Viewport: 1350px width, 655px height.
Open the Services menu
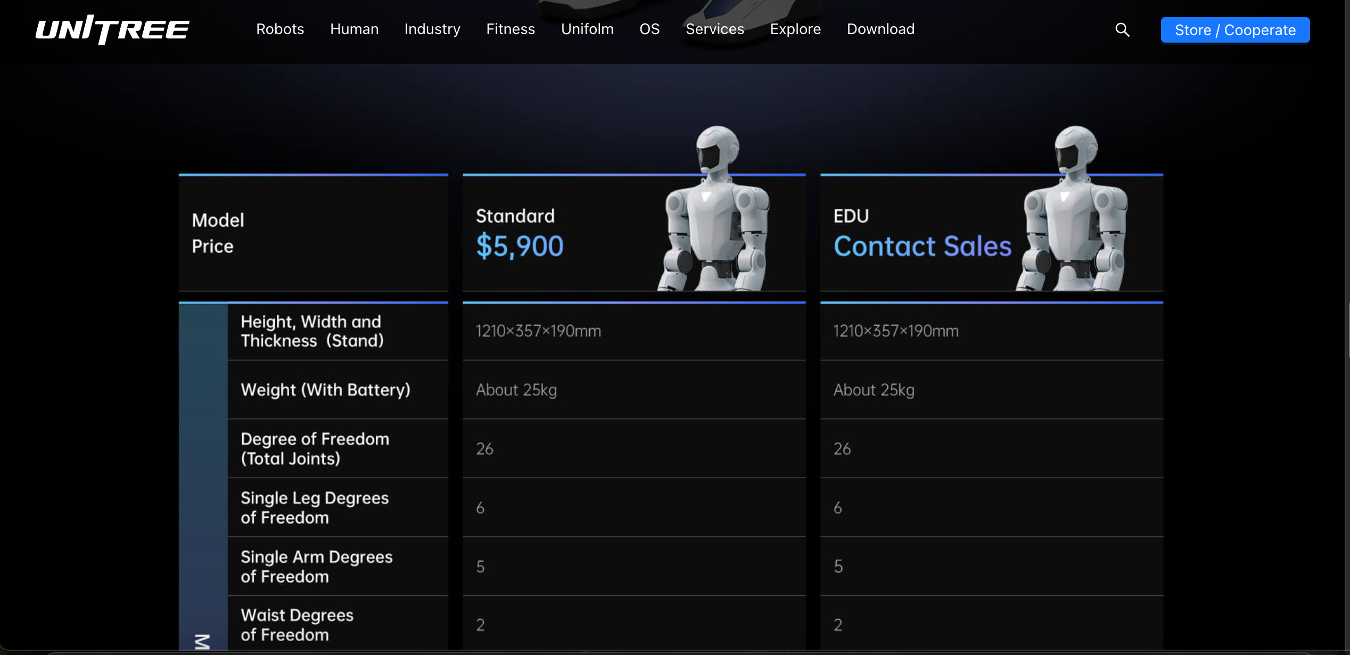[715, 29]
